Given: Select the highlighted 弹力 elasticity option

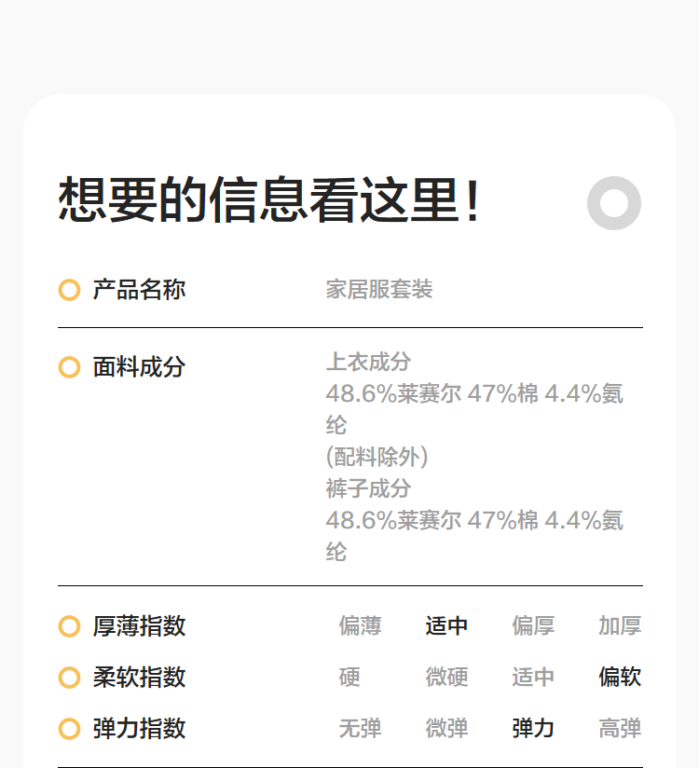Looking at the screenshot, I should pos(533,729).
